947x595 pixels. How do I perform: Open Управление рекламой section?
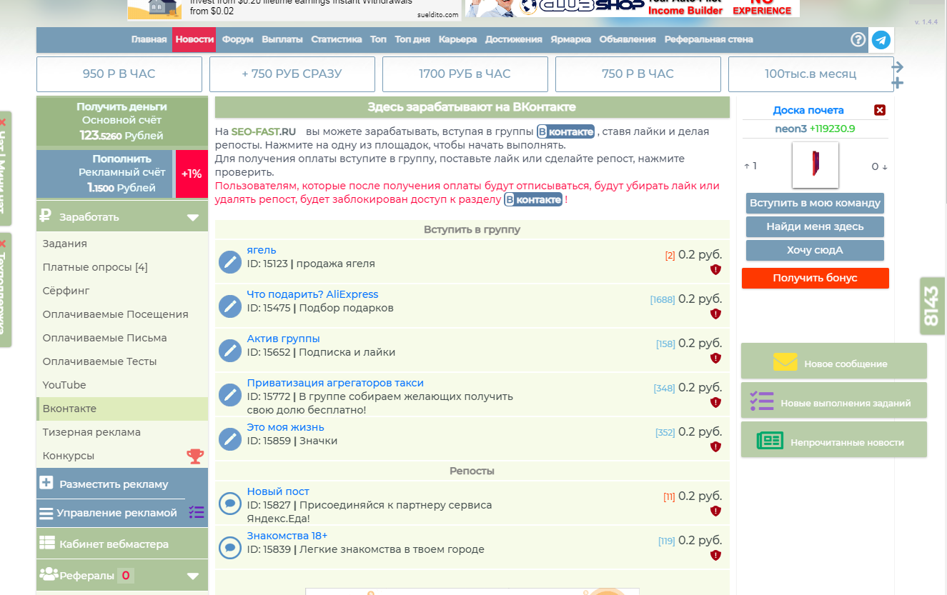111,513
